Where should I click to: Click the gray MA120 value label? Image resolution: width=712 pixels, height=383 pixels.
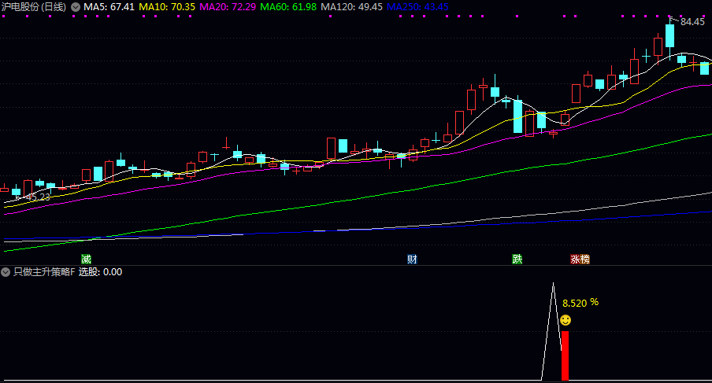point(352,7)
